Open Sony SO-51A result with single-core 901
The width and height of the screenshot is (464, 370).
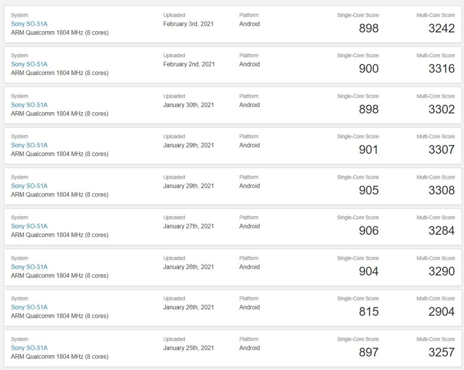click(29, 145)
